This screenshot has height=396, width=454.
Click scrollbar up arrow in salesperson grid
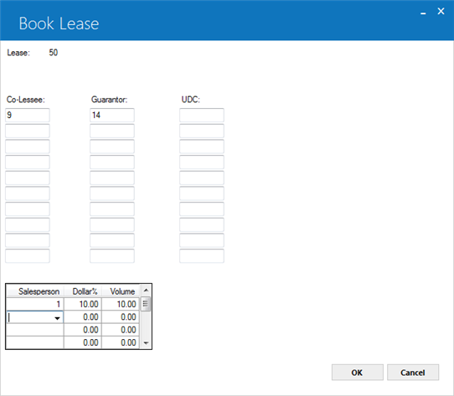146,290
